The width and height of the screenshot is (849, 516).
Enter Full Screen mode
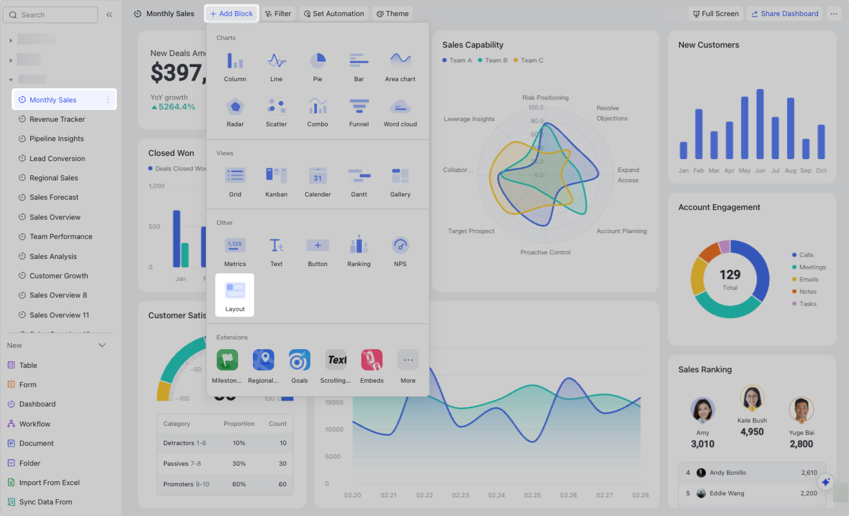716,14
